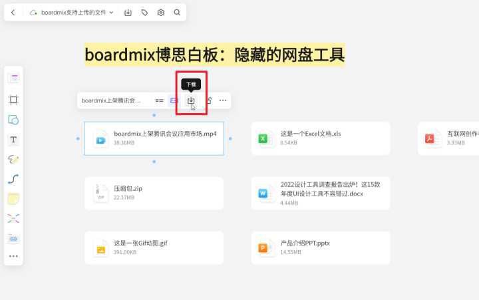Open the search magnifier icon
The height and width of the screenshot is (300, 479).
pos(177,13)
